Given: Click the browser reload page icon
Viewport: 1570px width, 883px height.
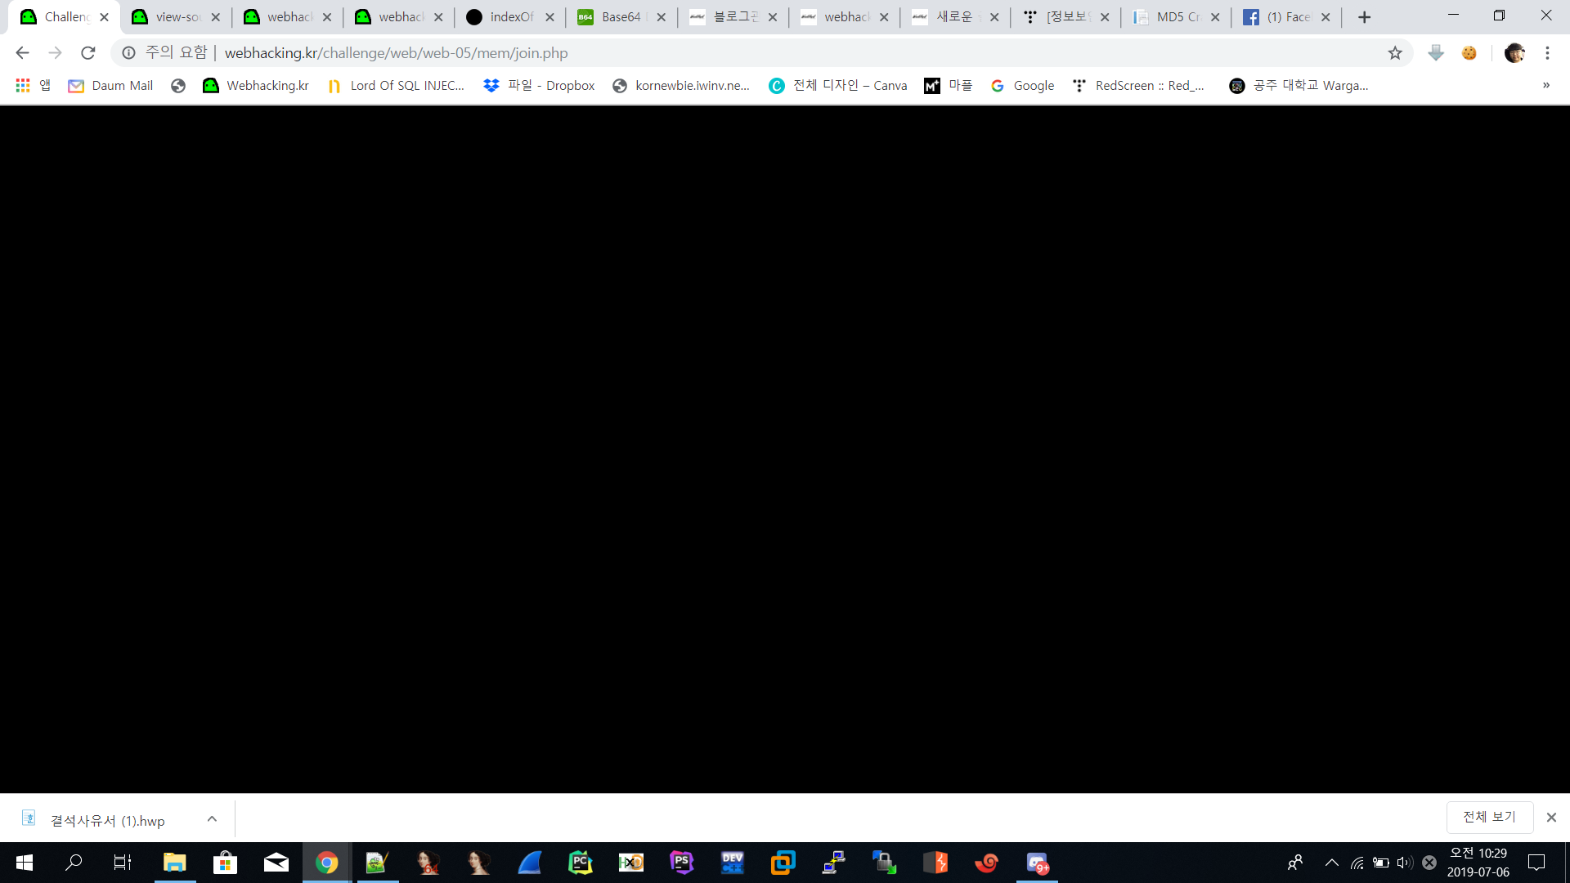Looking at the screenshot, I should tap(88, 53).
